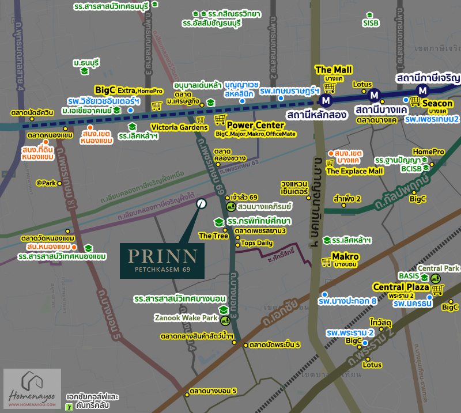Select the 'สถานีบางแค' station label
Viewport: 461px width, 413px height.
[x=381, y=110]
